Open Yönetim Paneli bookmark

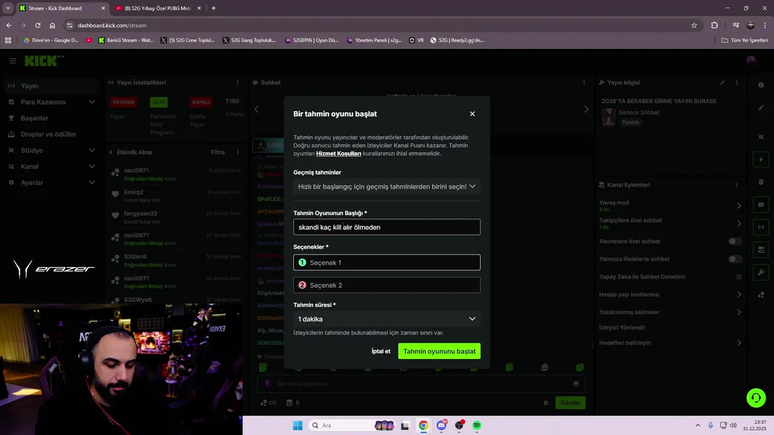click(x=374, y=40)
